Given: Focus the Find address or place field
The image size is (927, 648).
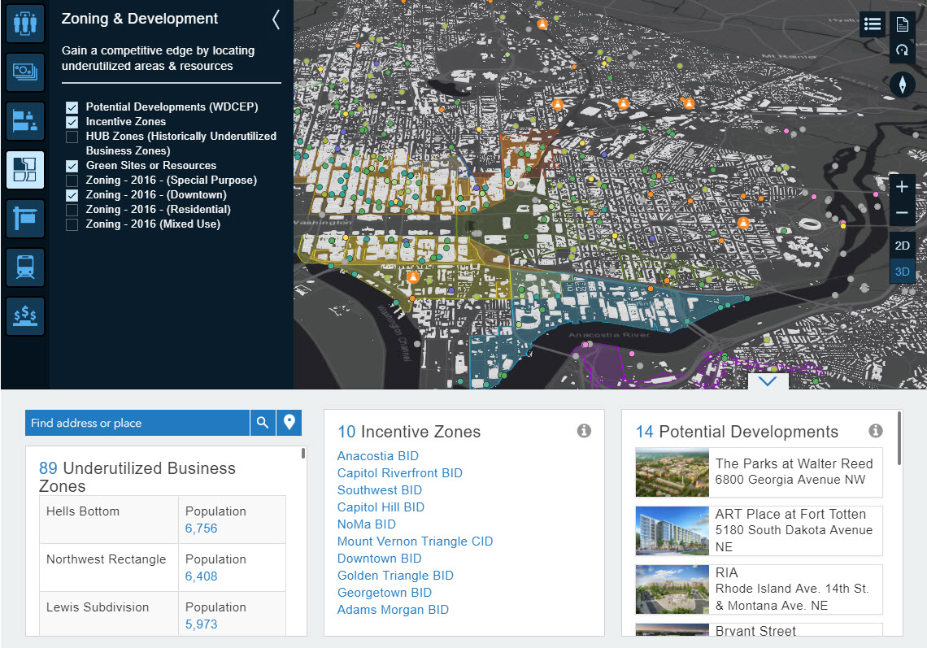Looking at the screenshot, I should click(x=137, y=423).
